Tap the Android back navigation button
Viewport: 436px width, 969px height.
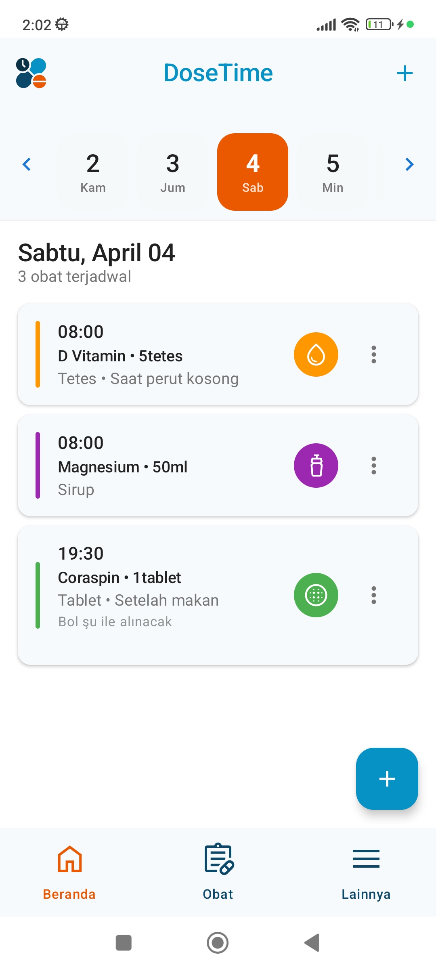(312, 943)
